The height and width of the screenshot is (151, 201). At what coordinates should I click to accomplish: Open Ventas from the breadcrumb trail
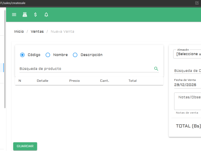click(x=37, y=31)
